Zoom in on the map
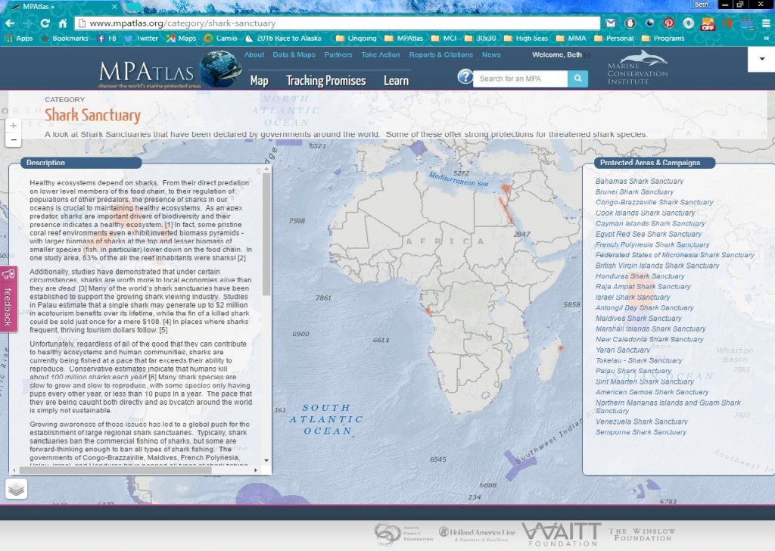This screenshot has height=551, width=775. pos(13,126)
